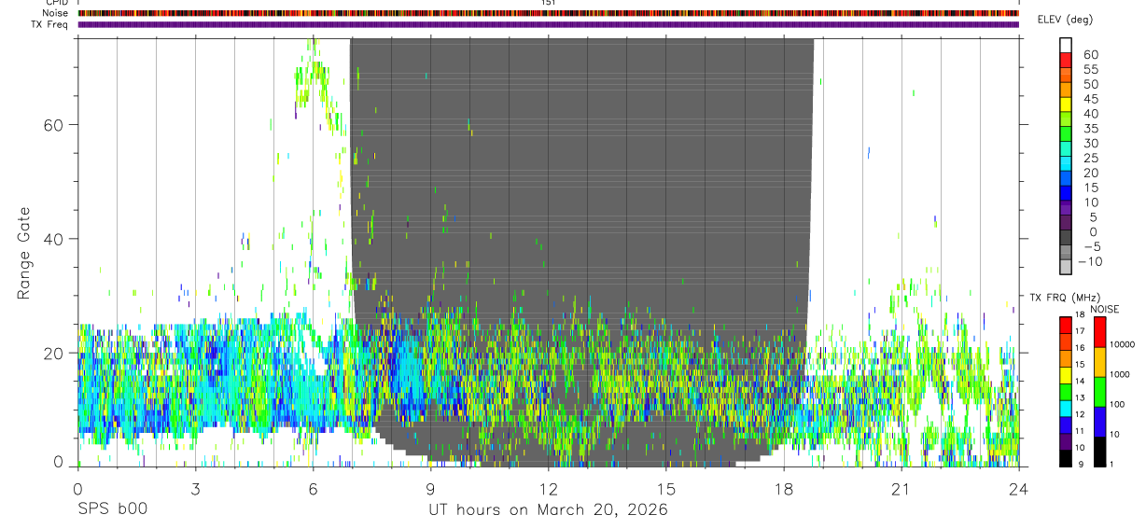
Task: Select the black swatch in TX FRQ legend
Action: coord(1066,459)
